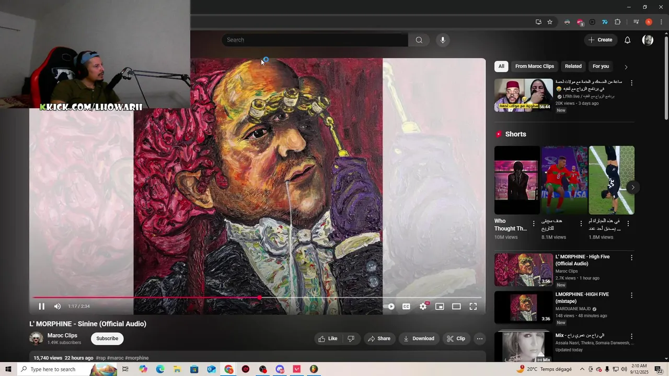Open the video player settings gear
The height and width of the screenshot is (376, 669).
tap(423, 307)
